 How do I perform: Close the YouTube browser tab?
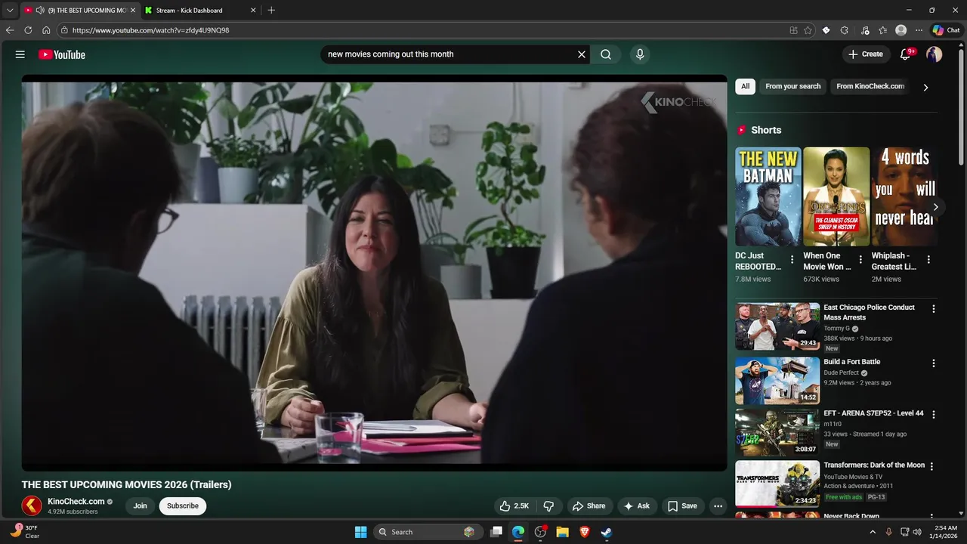coord(133,11)
